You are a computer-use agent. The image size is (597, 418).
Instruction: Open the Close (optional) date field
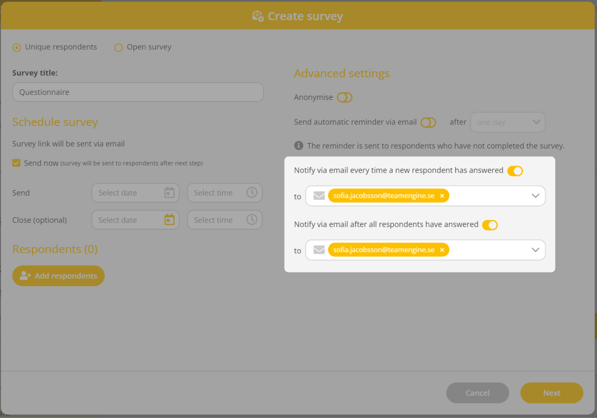[x=136, y=220]
